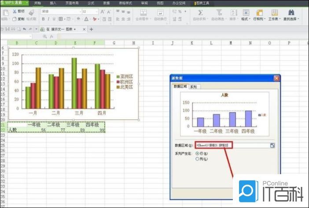Viewport: 309px width, 208px height.
Task: Click the Find binoculars icon
Action: [x=291, y=13]
